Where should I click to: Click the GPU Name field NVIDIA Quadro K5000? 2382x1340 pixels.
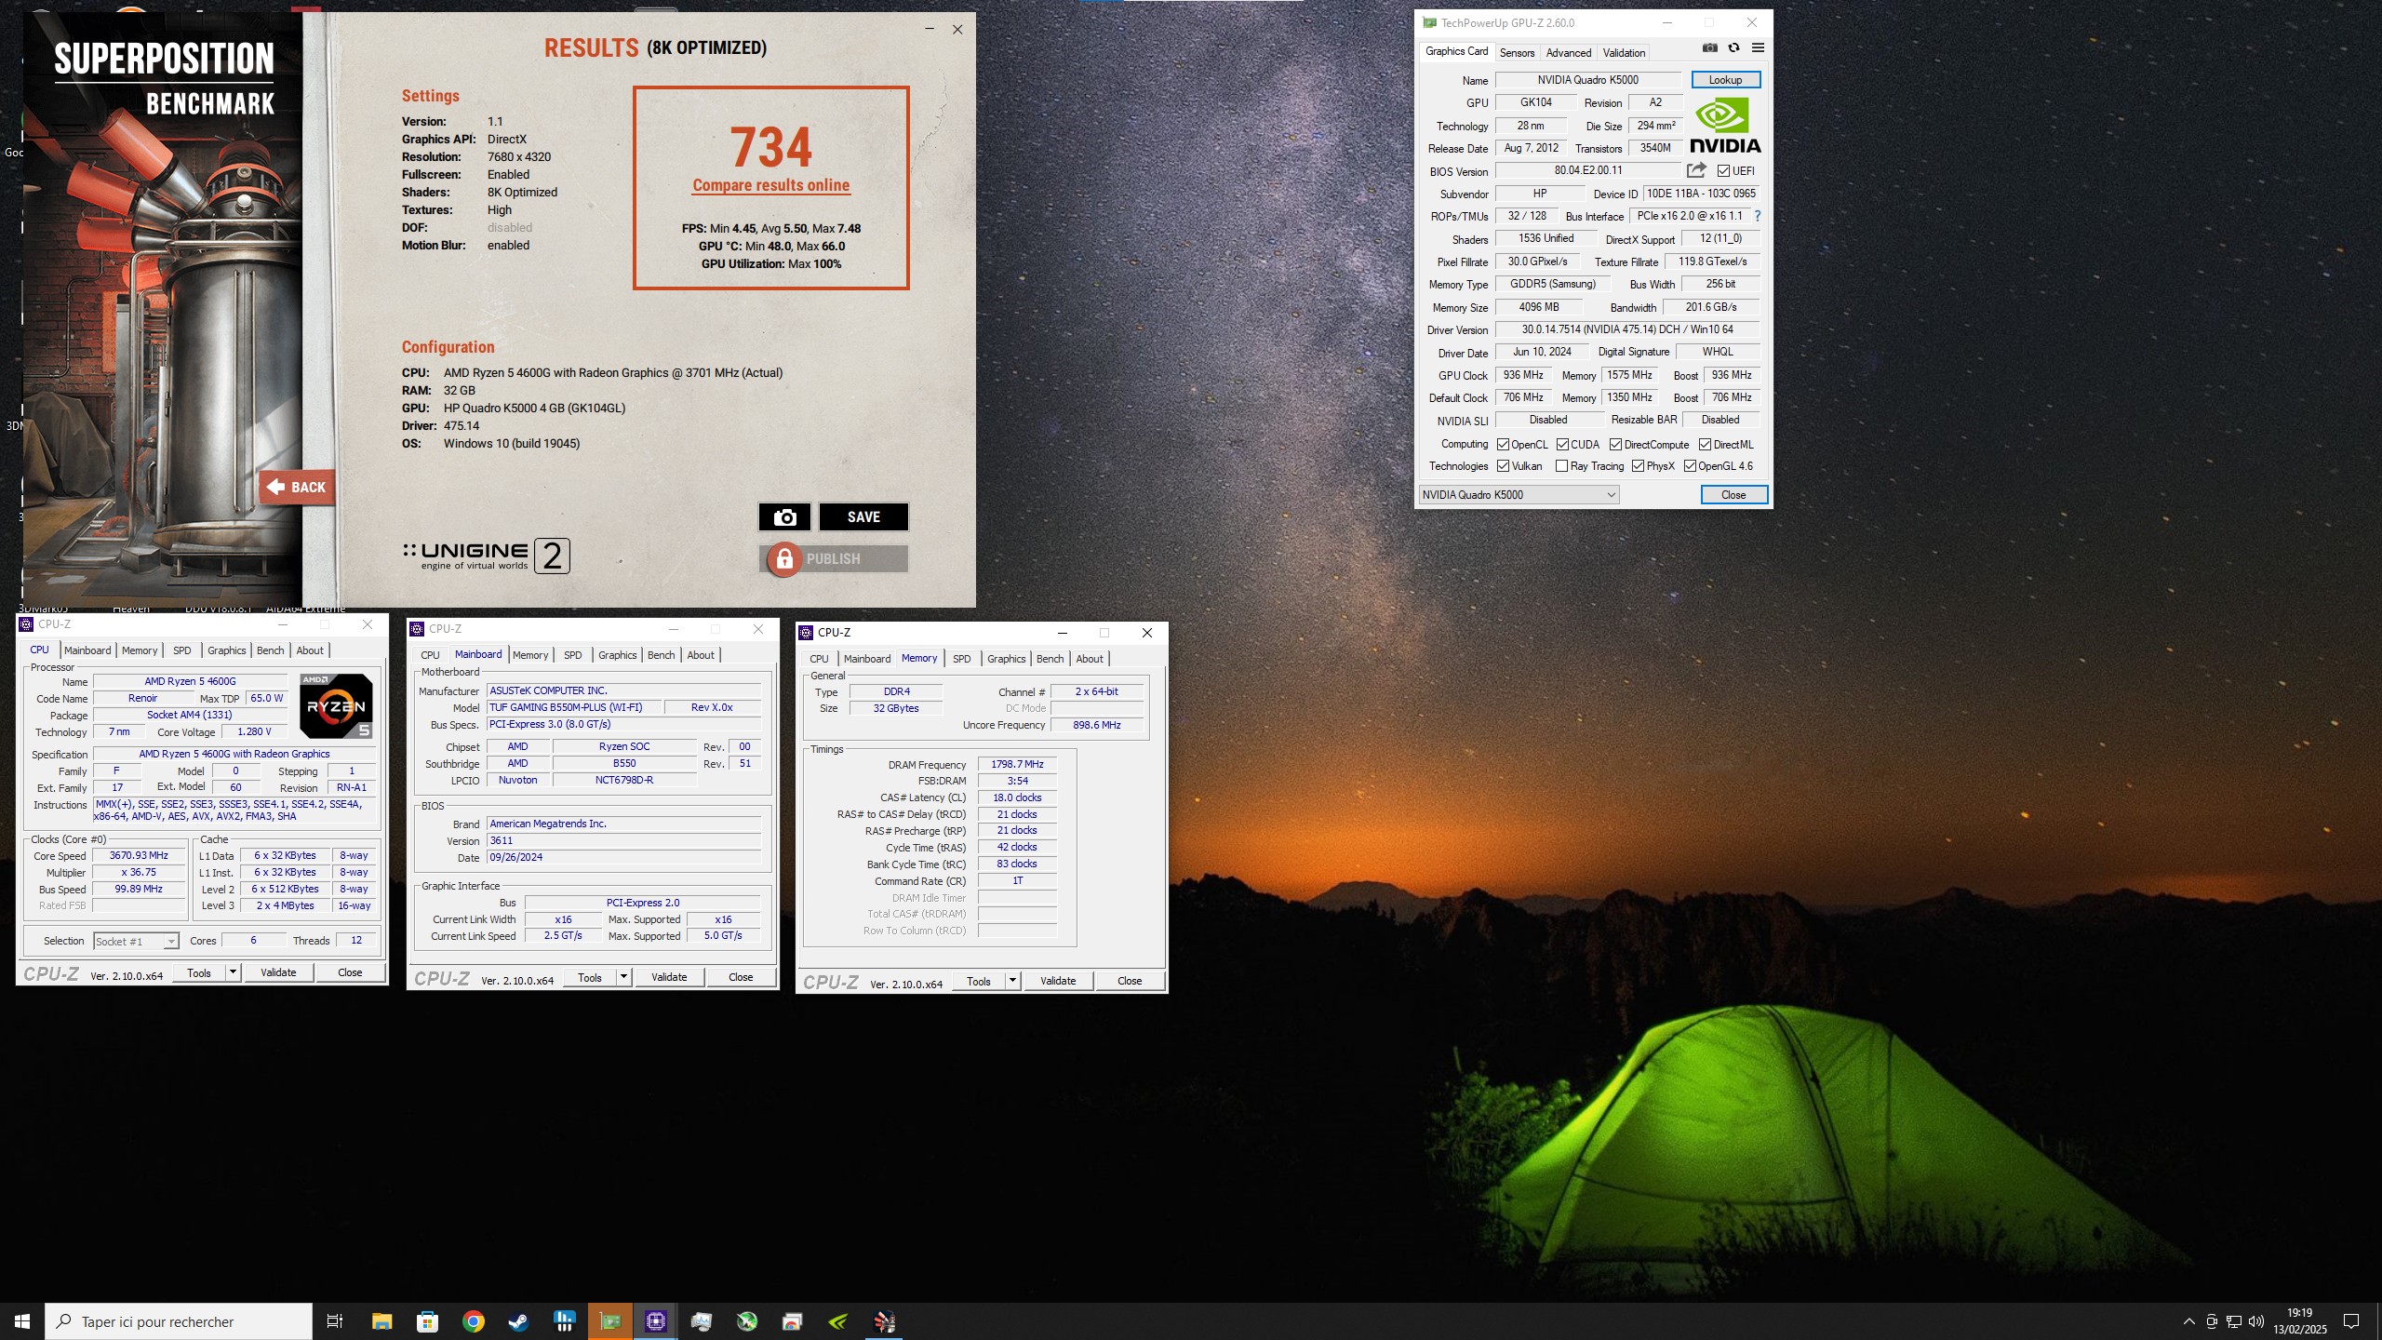[1587, 80]
